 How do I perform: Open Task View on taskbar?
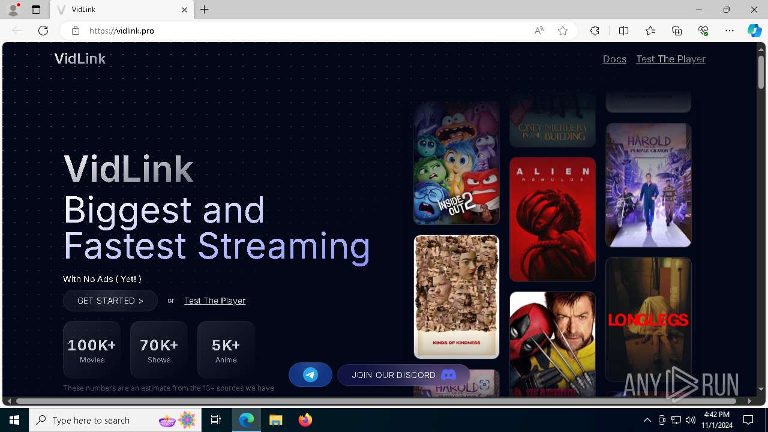[216, 420]
